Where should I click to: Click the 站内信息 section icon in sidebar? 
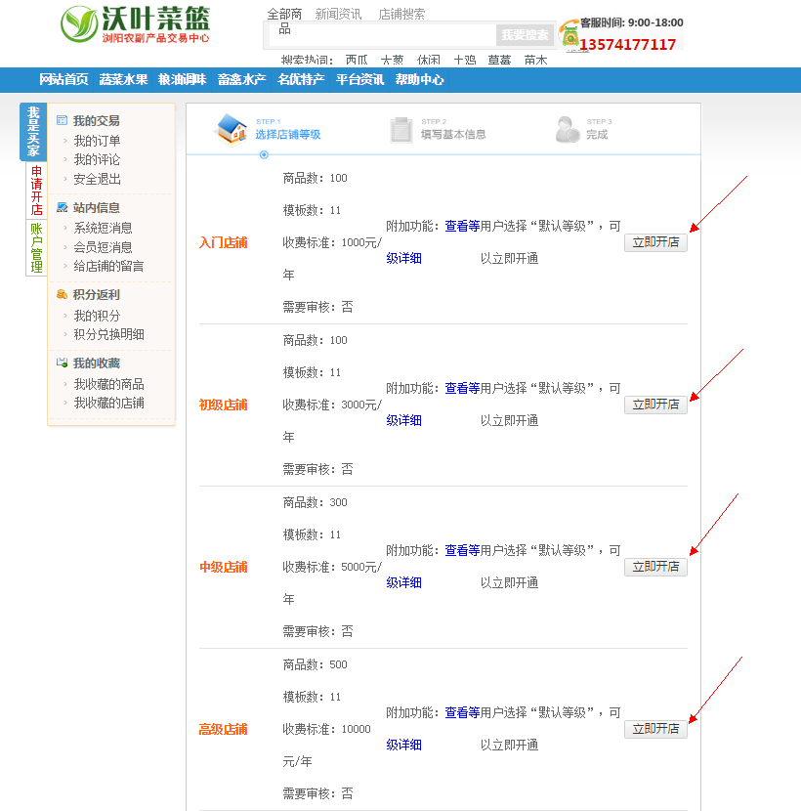tap(62, 208)
